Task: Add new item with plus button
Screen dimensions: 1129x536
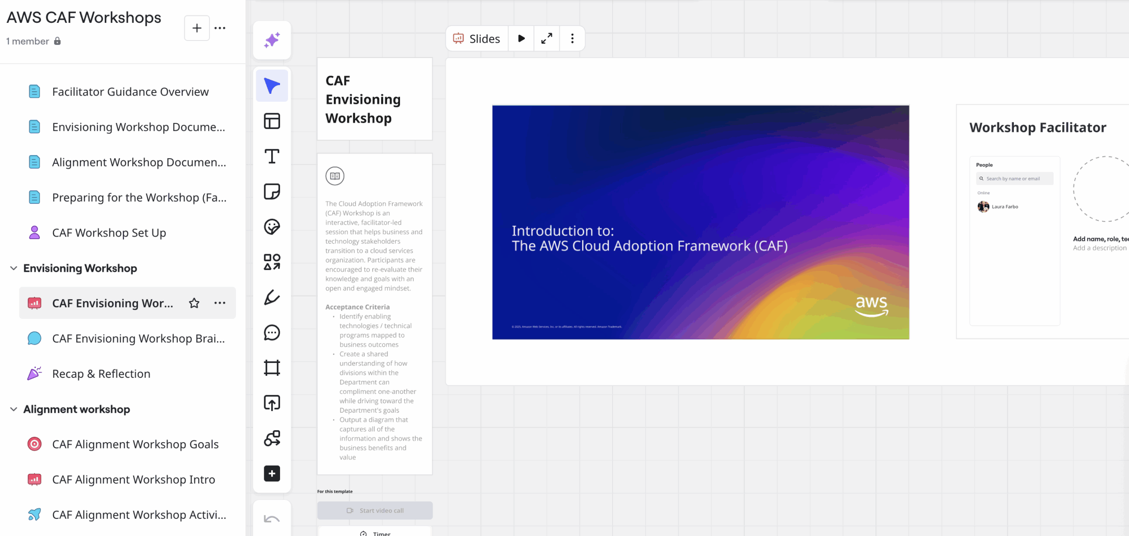Action: 197,28
